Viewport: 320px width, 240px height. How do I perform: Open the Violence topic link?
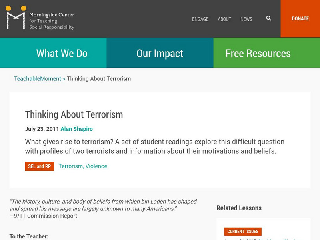[x=96, y=166]
